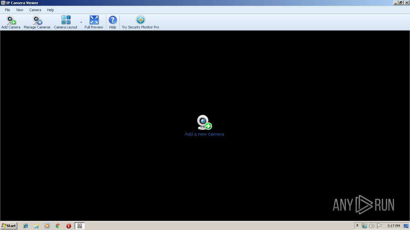Open the Camera menu

pos(35,10)
